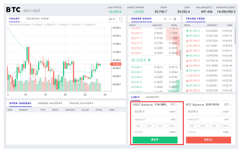The width and height of the screenshot is (241, 151).
Task: Click the plus icon in Order Book header
Action: [165, 19]
